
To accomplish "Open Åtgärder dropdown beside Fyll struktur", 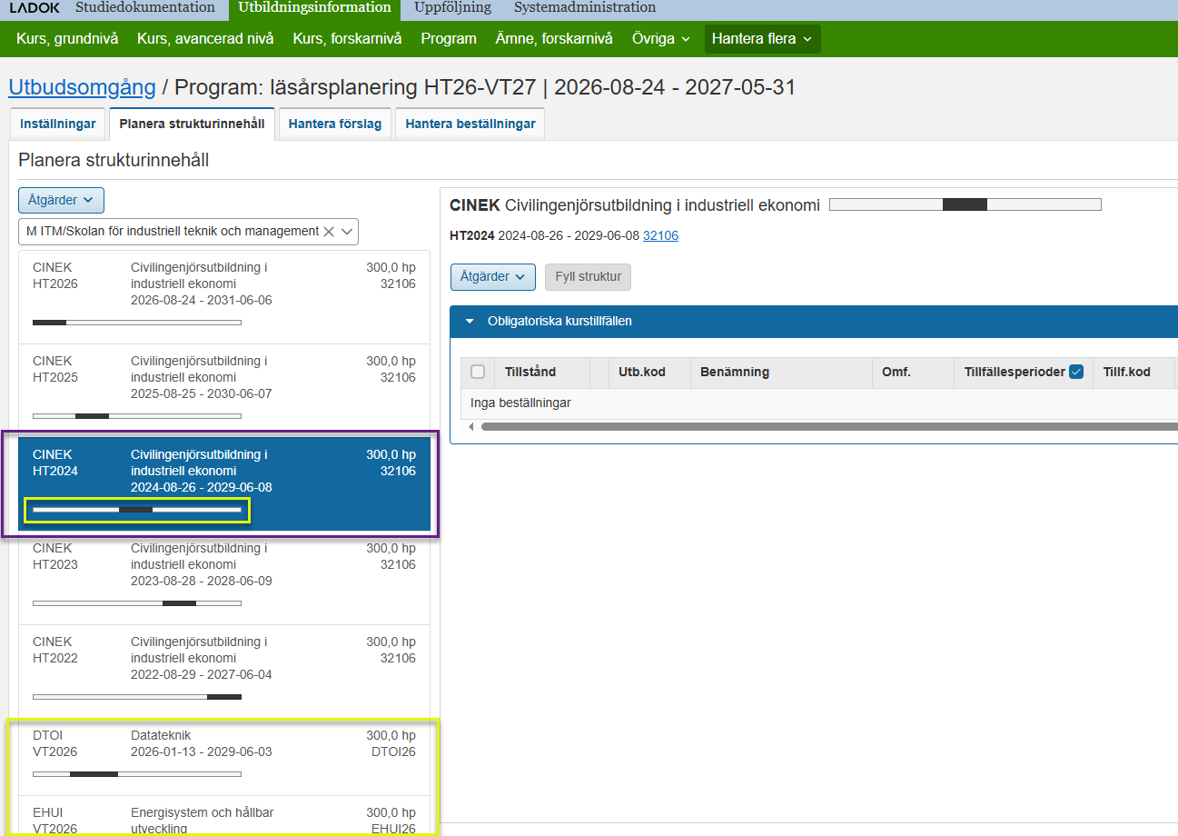I will point(493,276).
